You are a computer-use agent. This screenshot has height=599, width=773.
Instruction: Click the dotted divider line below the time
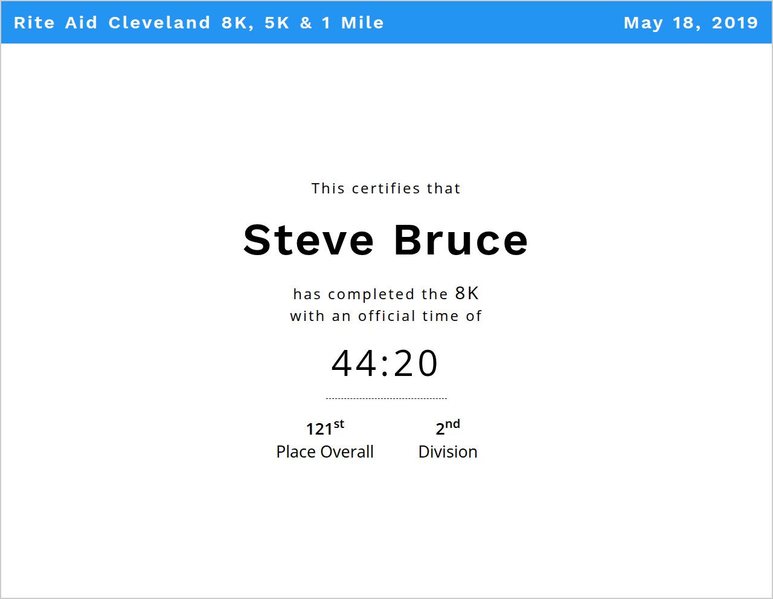pos(386,398)
